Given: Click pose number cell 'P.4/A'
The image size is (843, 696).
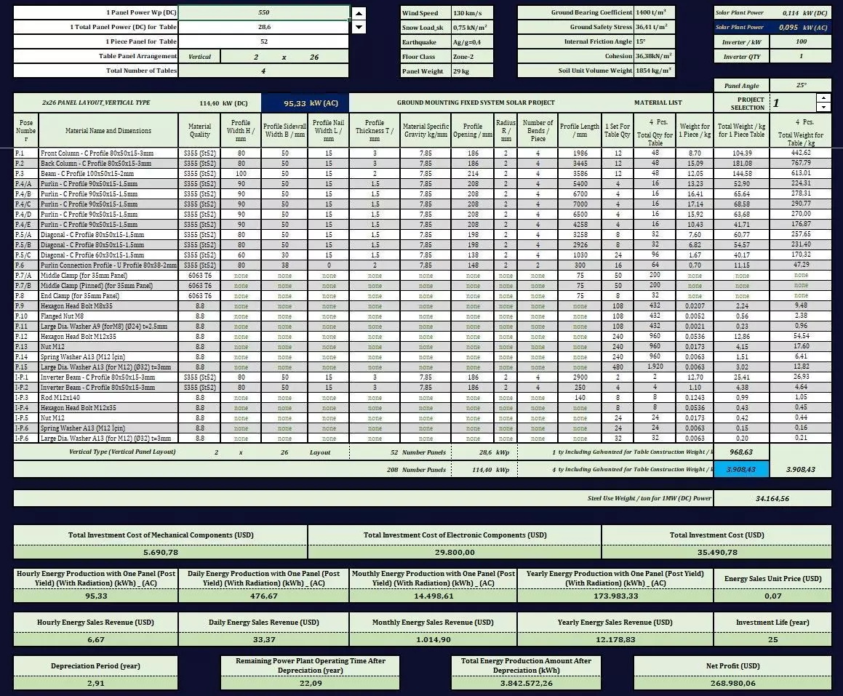Looking at the screenshot, I should click(x=25, y=184).
